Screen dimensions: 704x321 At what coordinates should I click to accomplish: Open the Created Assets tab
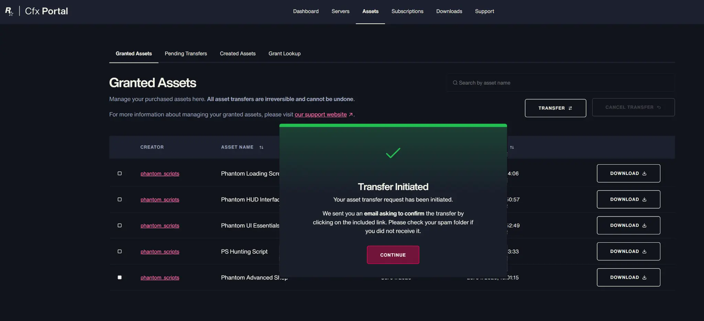pyautogui.click(x=238, y=54)
